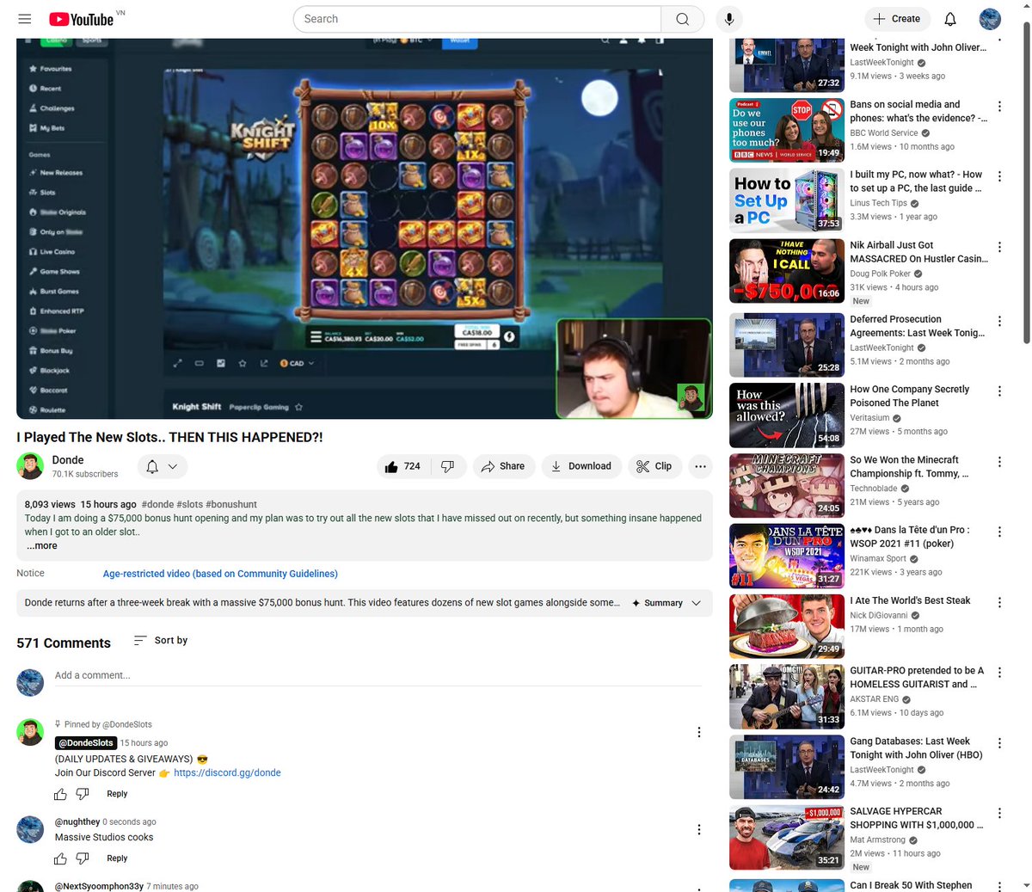Screen dimensions: 1032x892
Task: Open options for pinned @DondeSlots comment
Action: (698, 732)
